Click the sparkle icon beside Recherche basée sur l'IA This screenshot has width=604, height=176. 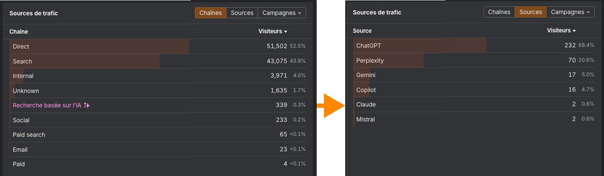(x=87, y=105)
